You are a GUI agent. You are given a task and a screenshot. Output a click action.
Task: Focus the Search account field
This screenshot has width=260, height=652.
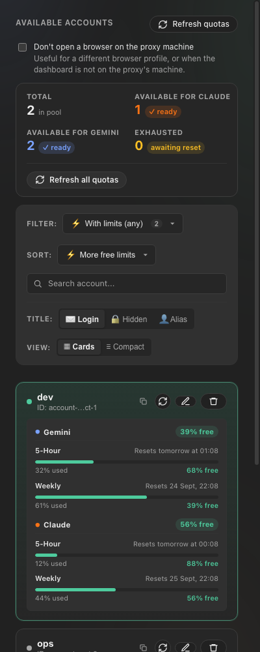(x=127, y=284)
